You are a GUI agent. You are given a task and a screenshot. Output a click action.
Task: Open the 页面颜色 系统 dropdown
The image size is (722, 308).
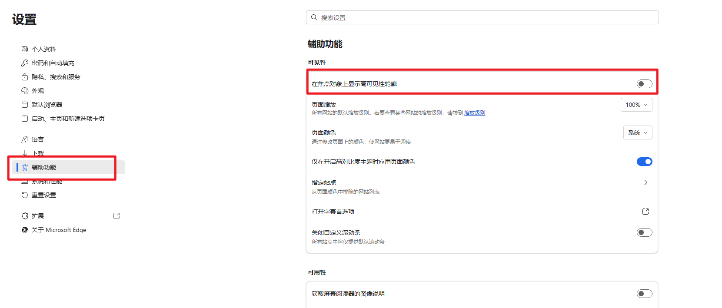638,132
